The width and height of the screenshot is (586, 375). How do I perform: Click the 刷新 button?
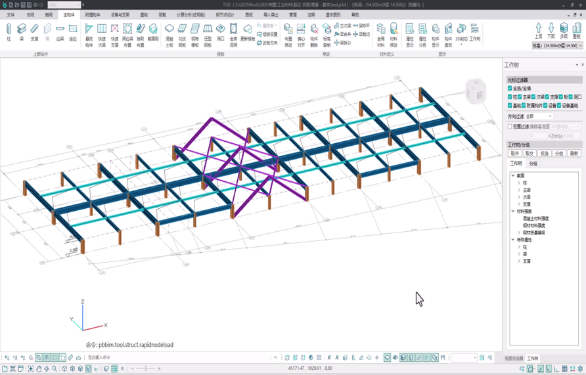point(574,154)
